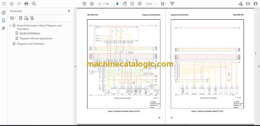This screenshot has height=126, width=260.
Task: Zoom out with the minus button
Action: pyautogui.click(x=132, y=4)
